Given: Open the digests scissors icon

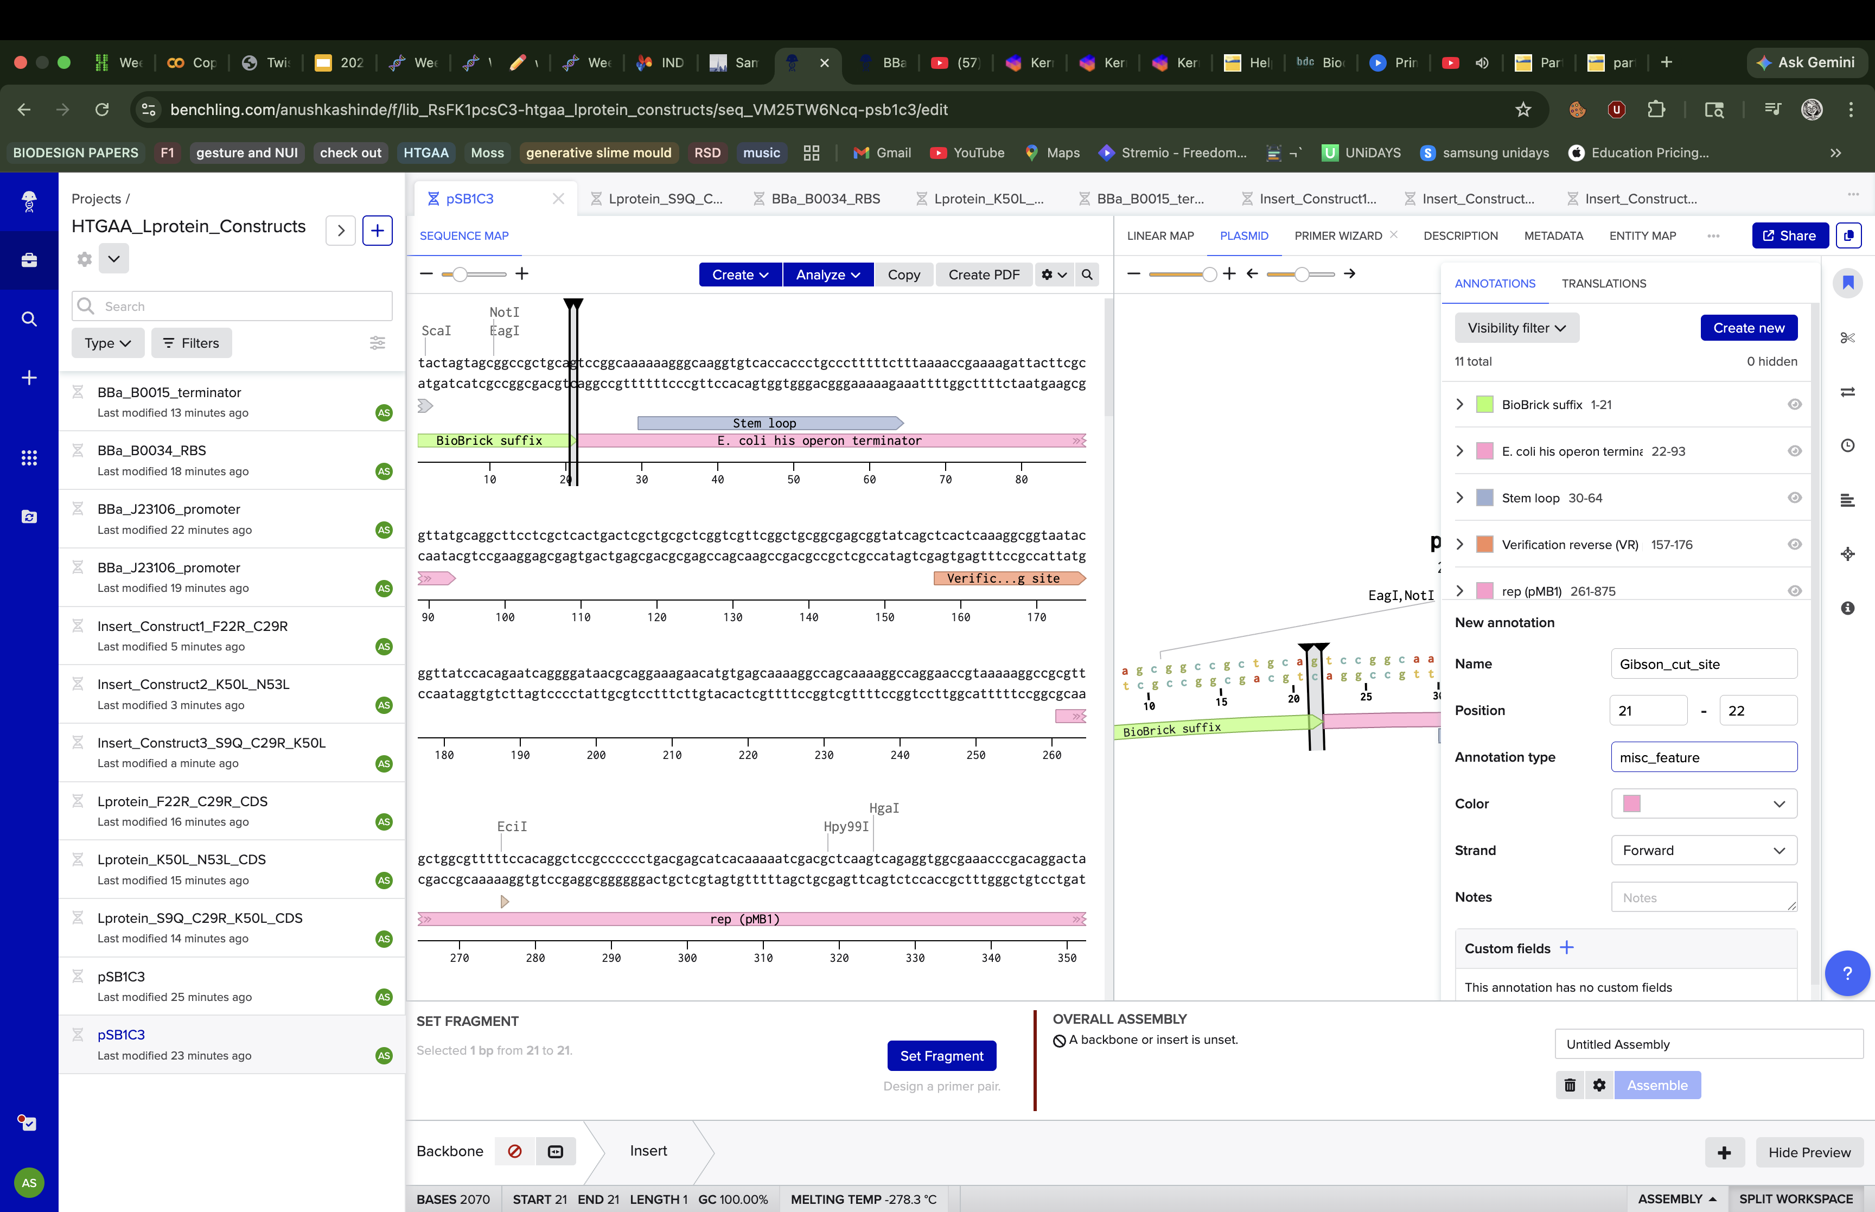Looking at the screenshot, I should [1847, 337].
